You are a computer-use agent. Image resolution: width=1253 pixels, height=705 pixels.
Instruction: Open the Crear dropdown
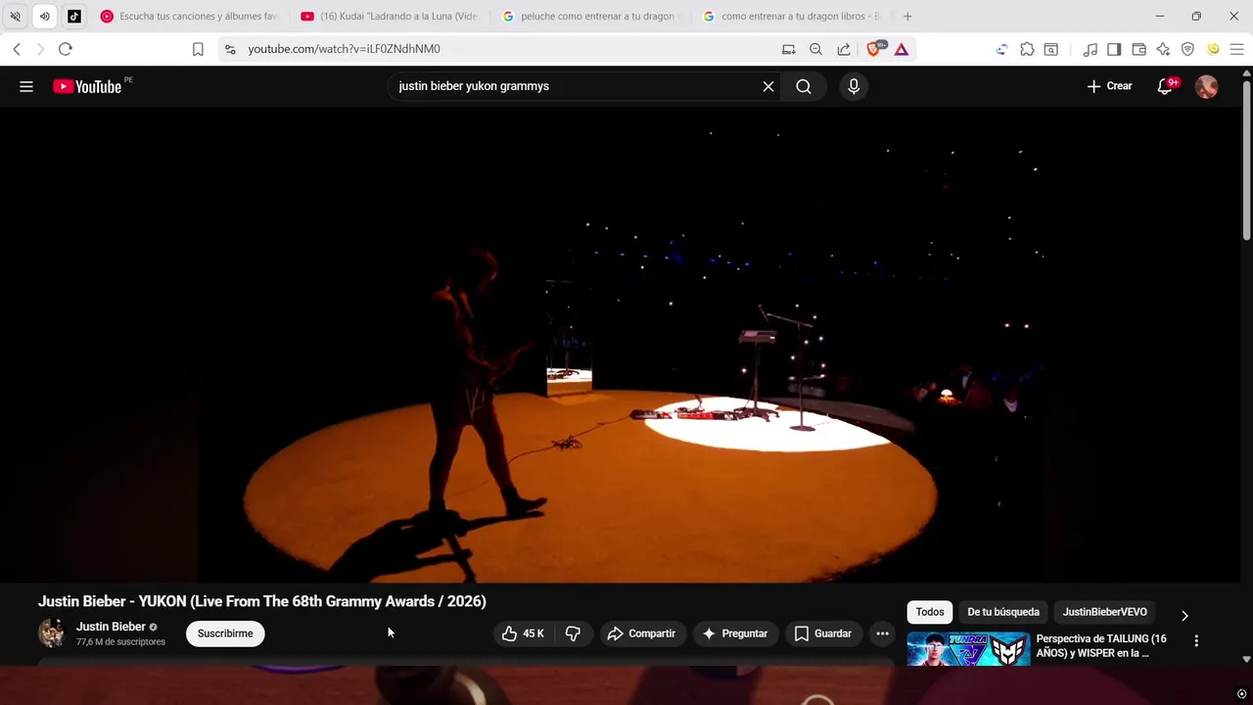point(1109,86)
